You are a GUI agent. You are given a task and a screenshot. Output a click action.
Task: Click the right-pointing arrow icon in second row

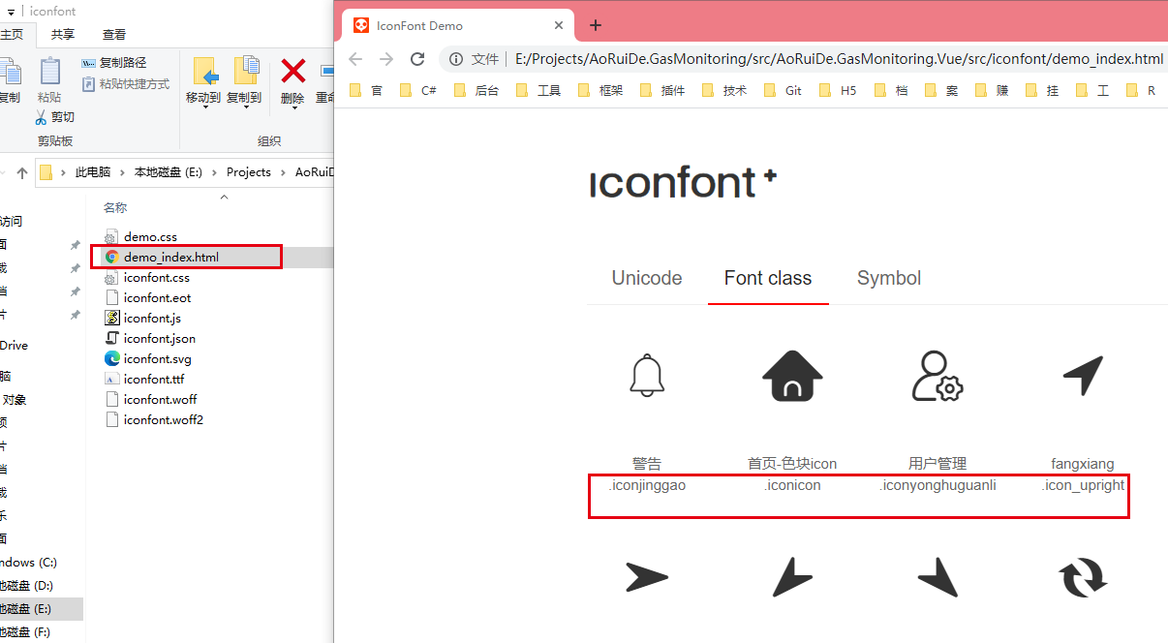point(647,578)
